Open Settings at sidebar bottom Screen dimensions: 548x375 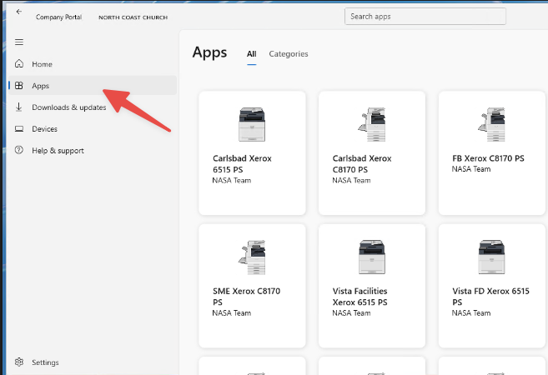pyautogui.click(x=45, y=362)
